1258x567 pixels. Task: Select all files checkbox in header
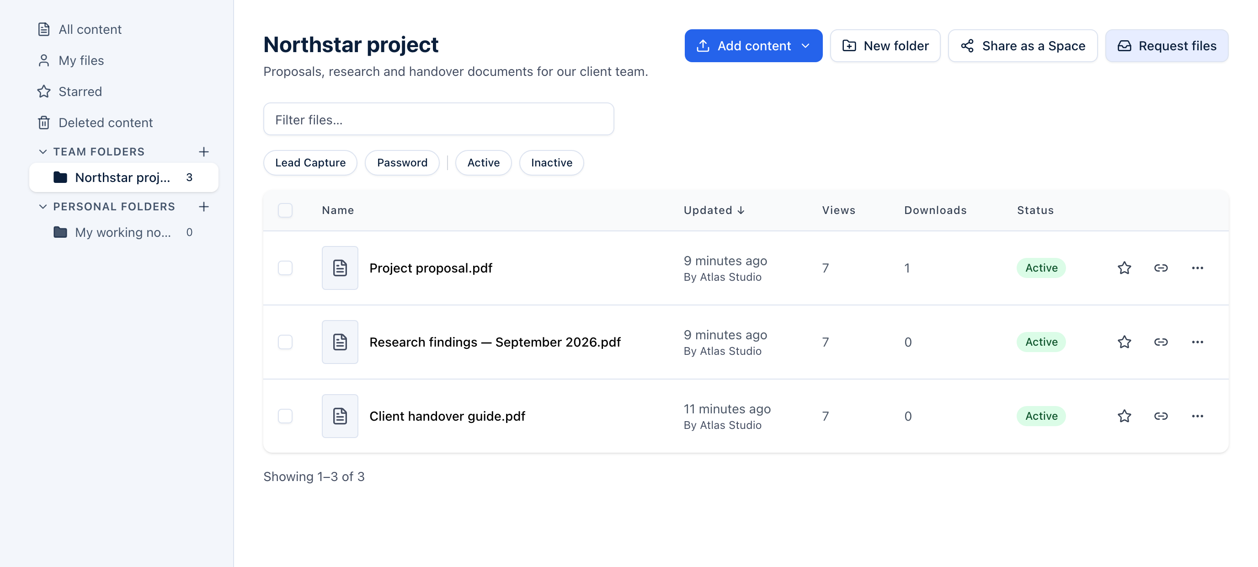pyautogui.click(x=285, y=210)
